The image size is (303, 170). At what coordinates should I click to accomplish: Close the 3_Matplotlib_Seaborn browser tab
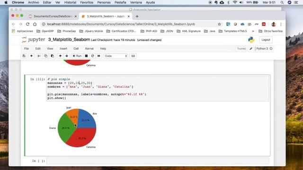coord(129,17)
